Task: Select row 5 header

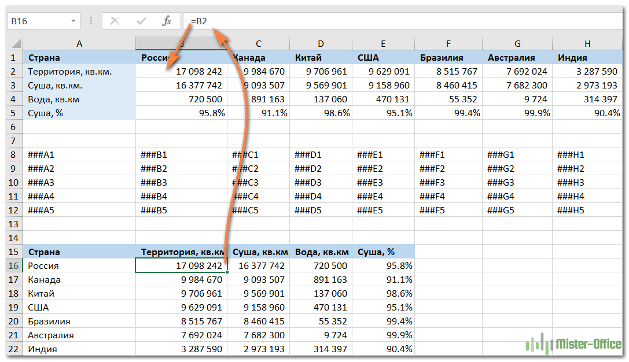Action: (x=13, y=113)
